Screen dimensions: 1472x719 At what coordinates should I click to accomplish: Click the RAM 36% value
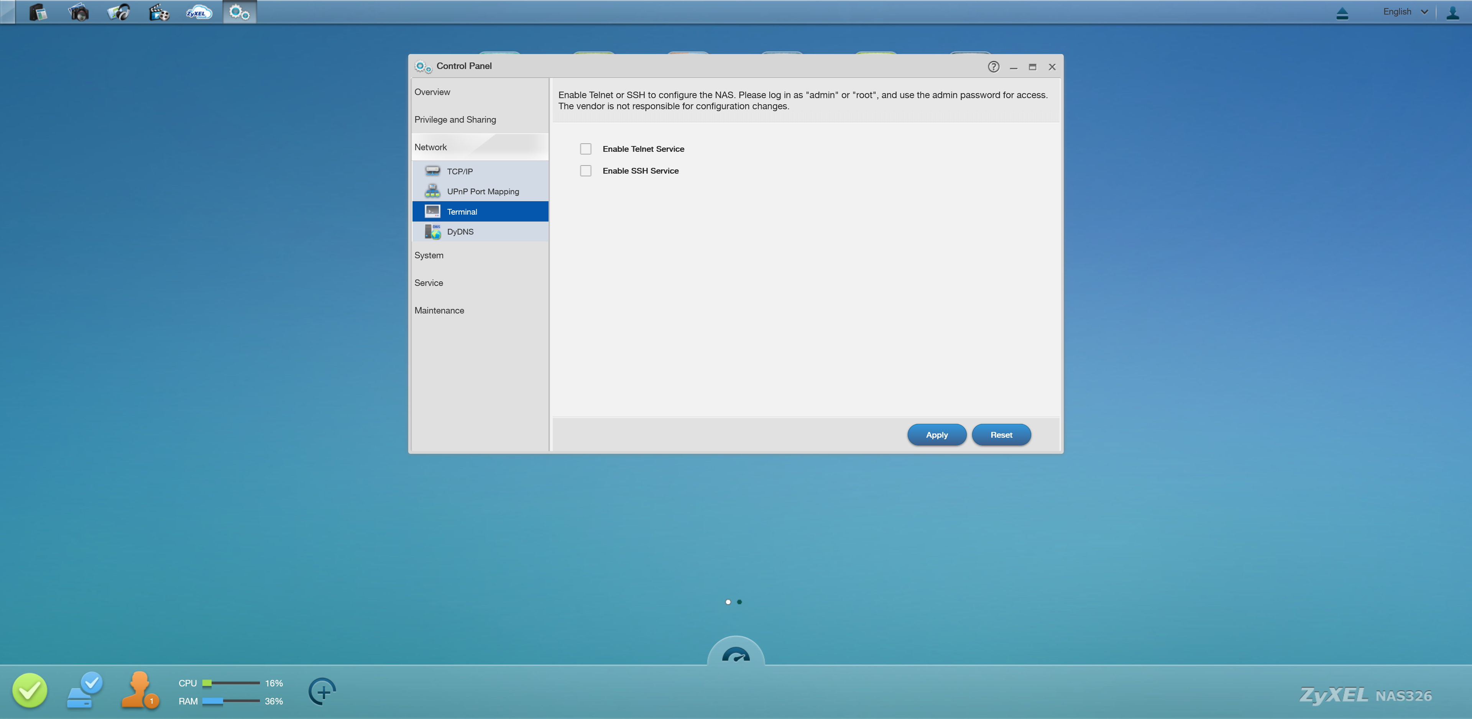(x=274, y=701)
